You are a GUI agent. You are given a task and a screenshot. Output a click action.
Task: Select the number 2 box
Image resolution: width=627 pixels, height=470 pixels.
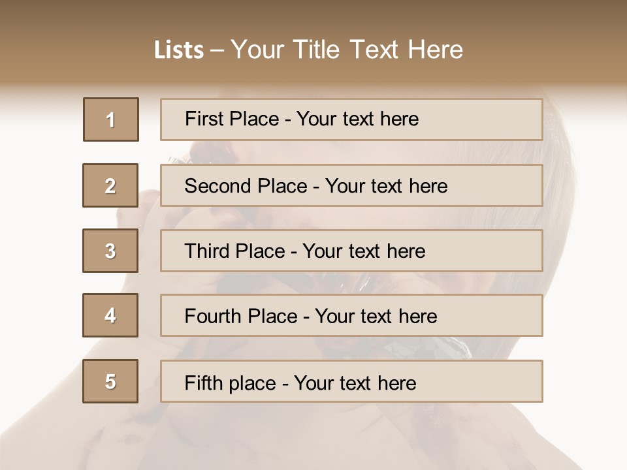(110, 185)
